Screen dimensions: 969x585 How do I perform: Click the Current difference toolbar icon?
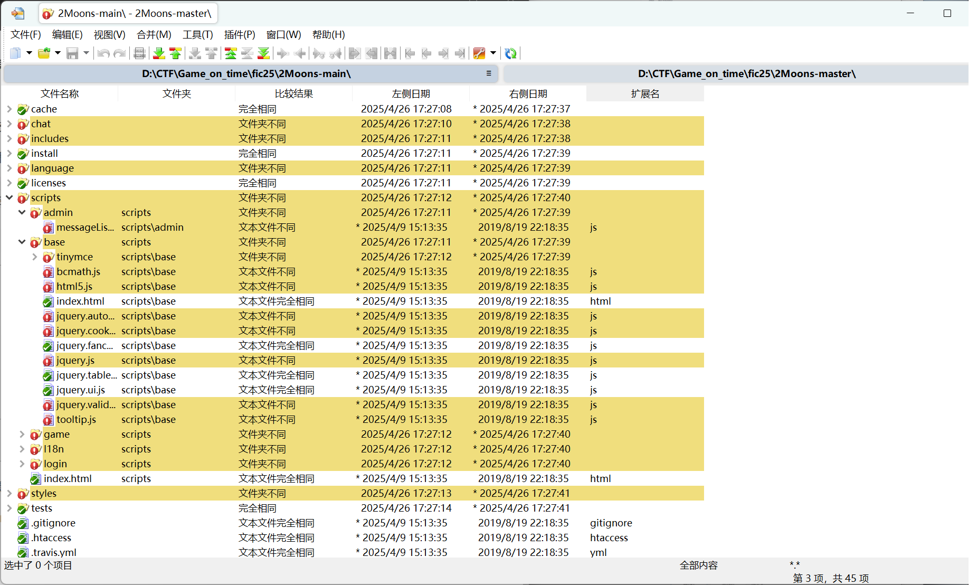coord(247,53)
